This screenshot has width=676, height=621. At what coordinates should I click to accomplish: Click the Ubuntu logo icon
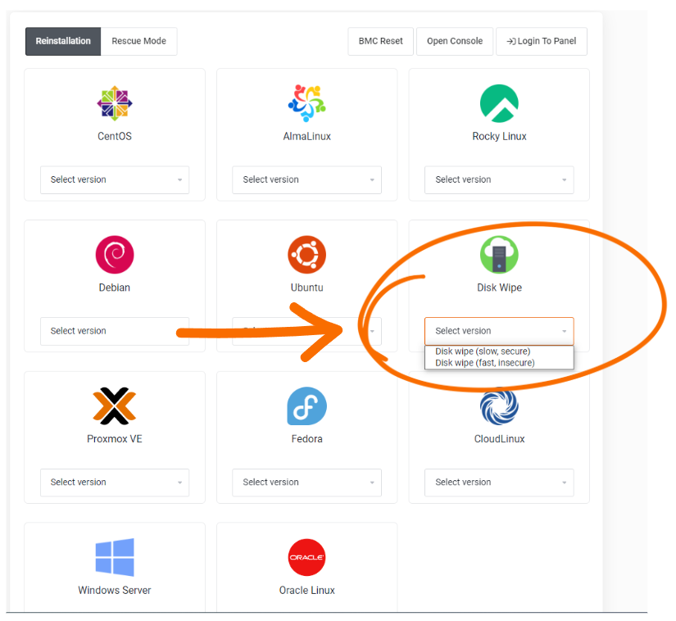[x=306, y=255]
